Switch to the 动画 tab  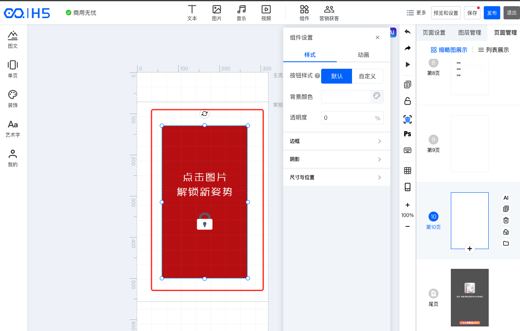pyautogui.click(x=364, y=55)
